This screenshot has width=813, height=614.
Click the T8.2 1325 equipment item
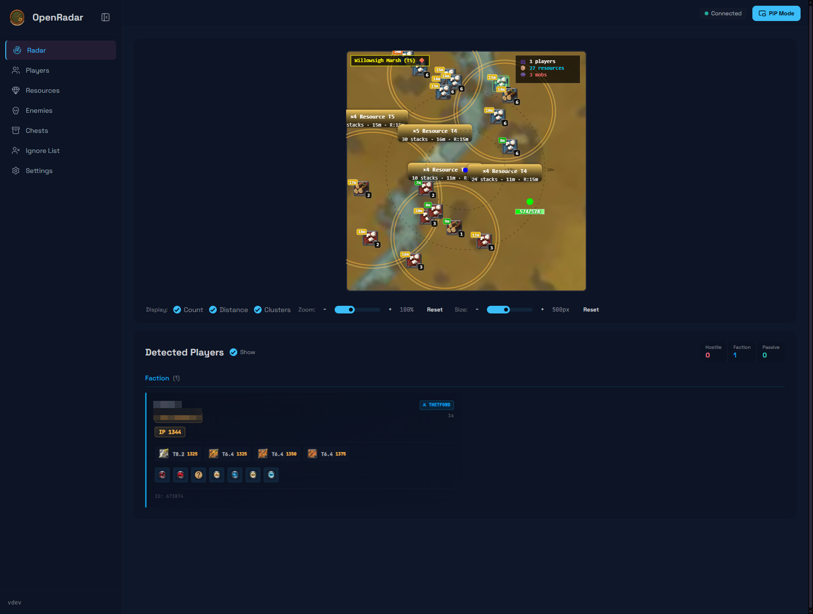179,454
